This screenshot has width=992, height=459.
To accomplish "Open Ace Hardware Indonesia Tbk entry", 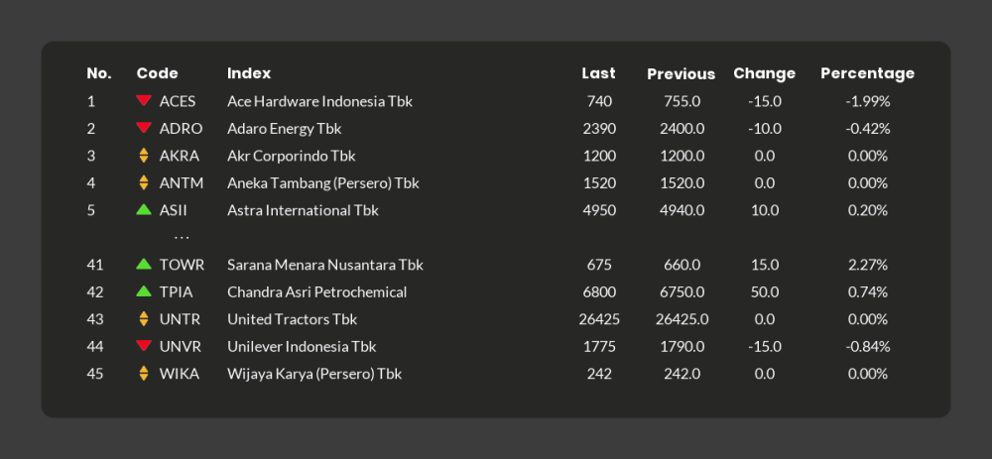I will pyautogui.click(x=319, y=101).
